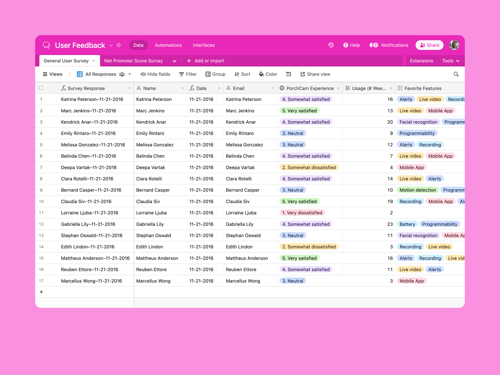Open the user profile avatar

coord(454,45)
